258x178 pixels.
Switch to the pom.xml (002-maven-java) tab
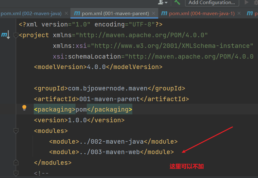click(x=31, y=14)
